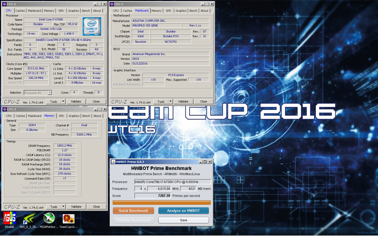Click the HWBOT Prime title bar icon
Viewport: 378px width, 236px height.
pos(113,162)
